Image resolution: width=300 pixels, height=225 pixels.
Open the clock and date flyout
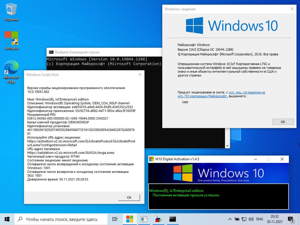275,219
